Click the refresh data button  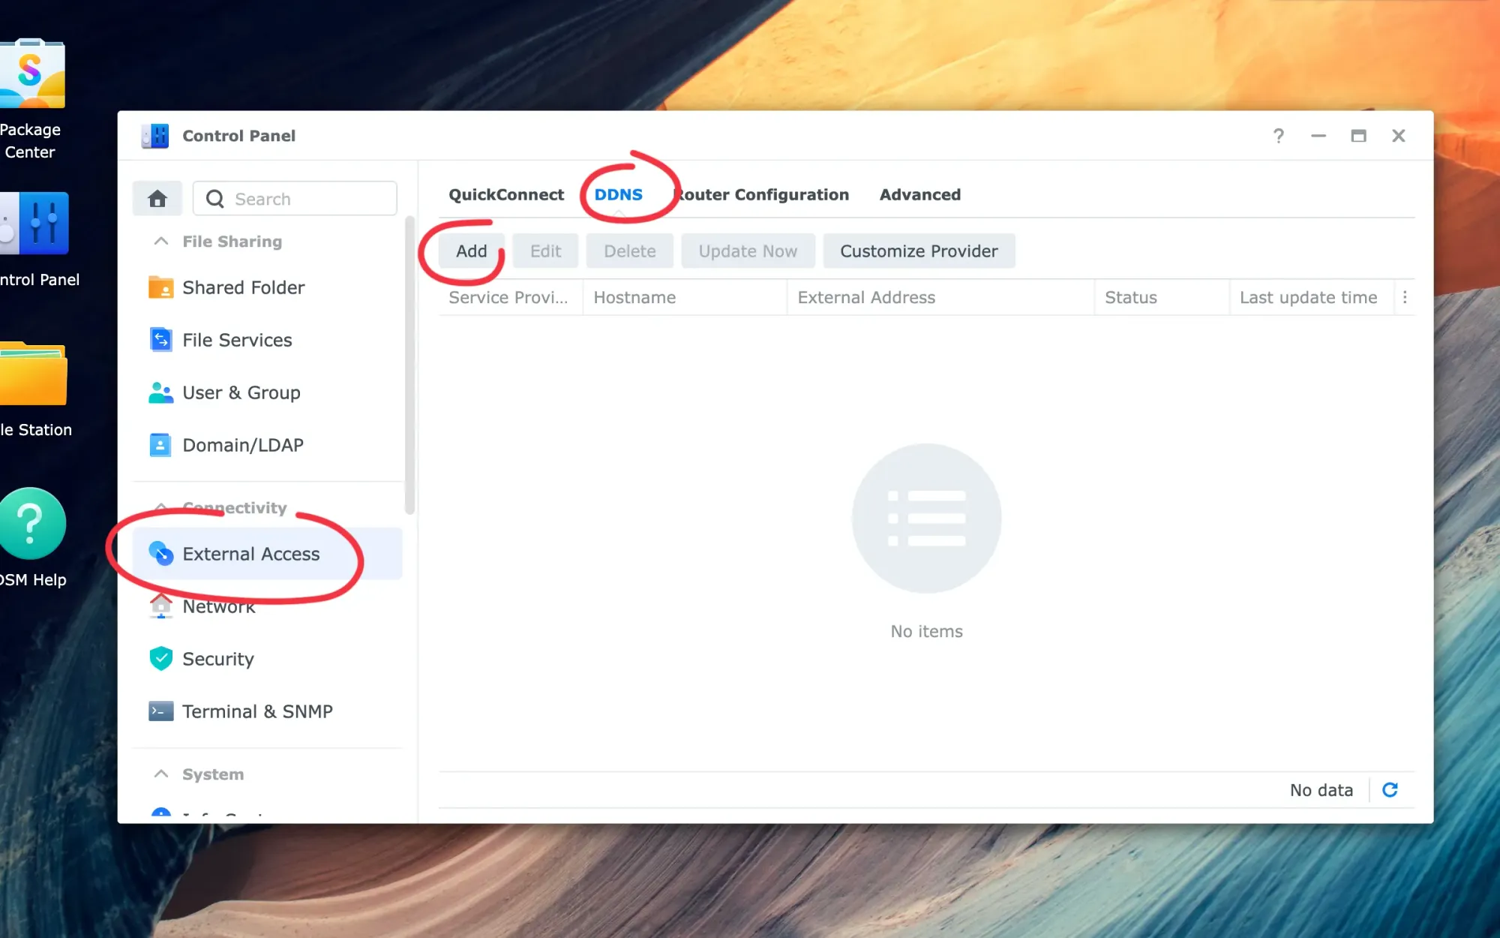[1391, 790]
